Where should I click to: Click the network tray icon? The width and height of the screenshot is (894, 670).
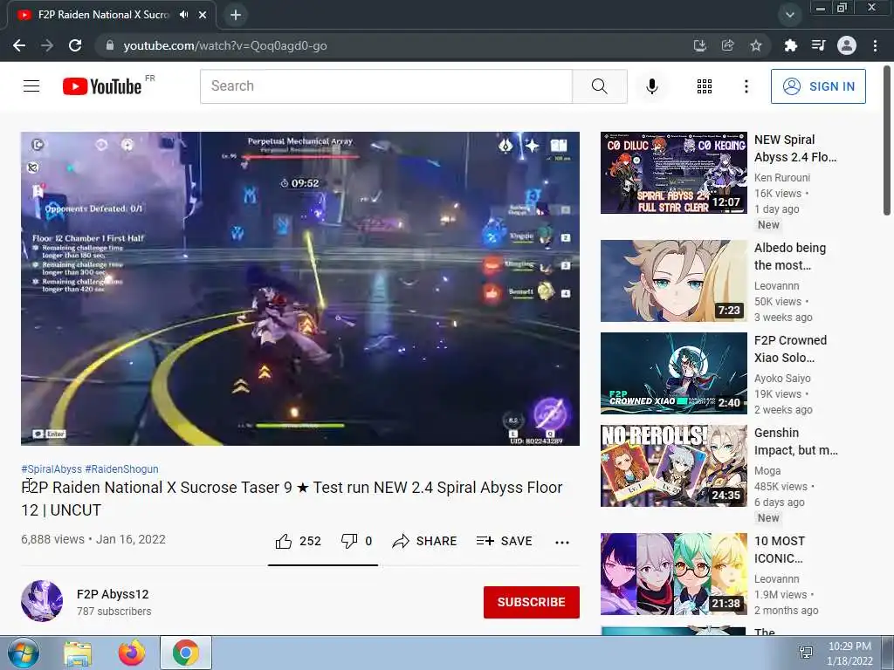click(x=806, y=653)
